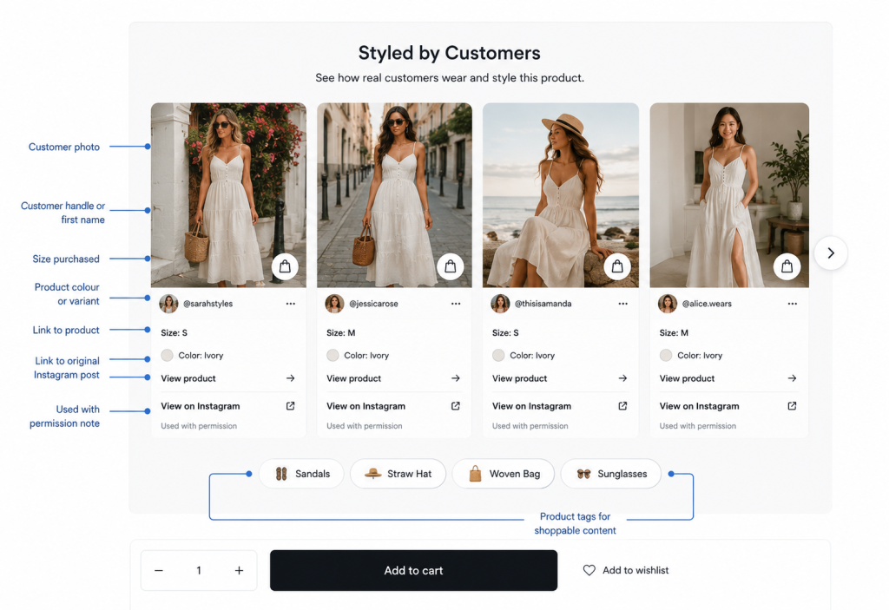889x610 pixels.
Task: Open more options for @alice.wears card
Action: 792,304
